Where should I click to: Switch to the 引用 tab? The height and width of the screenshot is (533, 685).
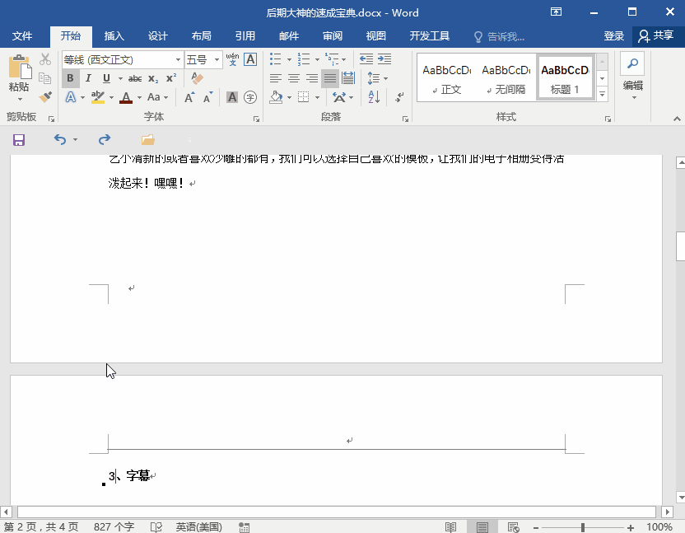245,36
